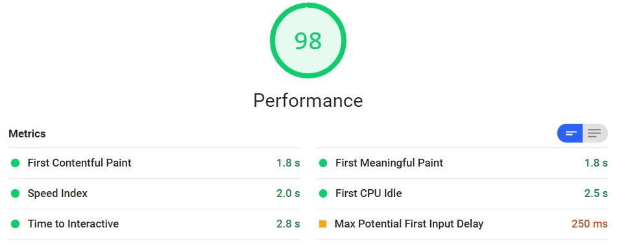Expand the Time to Interactive metric row

[x=154, y=224]
